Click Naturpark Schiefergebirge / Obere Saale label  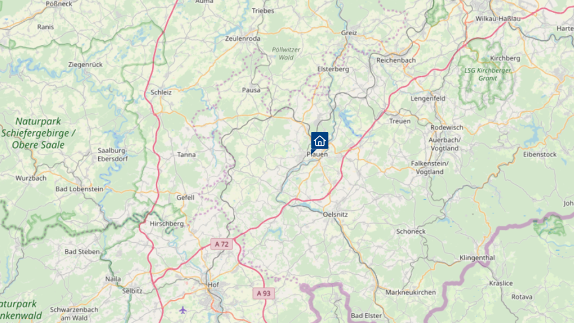coord(38,133)
